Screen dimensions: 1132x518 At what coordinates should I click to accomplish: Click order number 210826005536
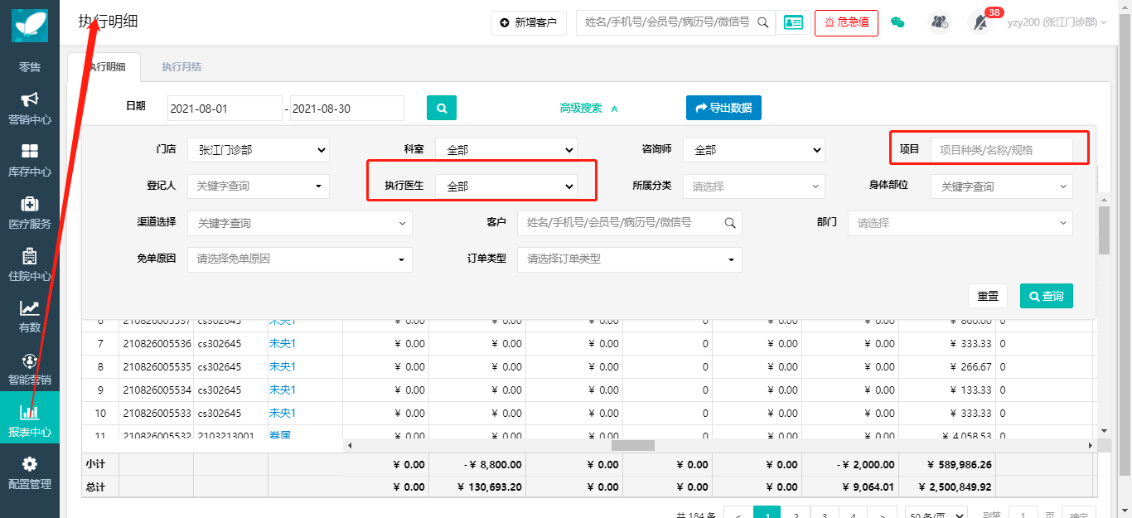[157, 343]
